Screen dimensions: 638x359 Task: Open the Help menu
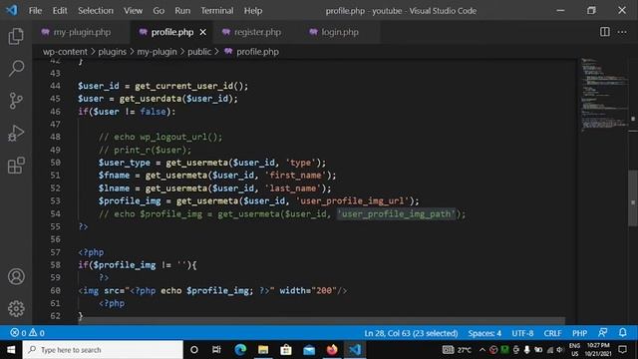coord(252,11)
